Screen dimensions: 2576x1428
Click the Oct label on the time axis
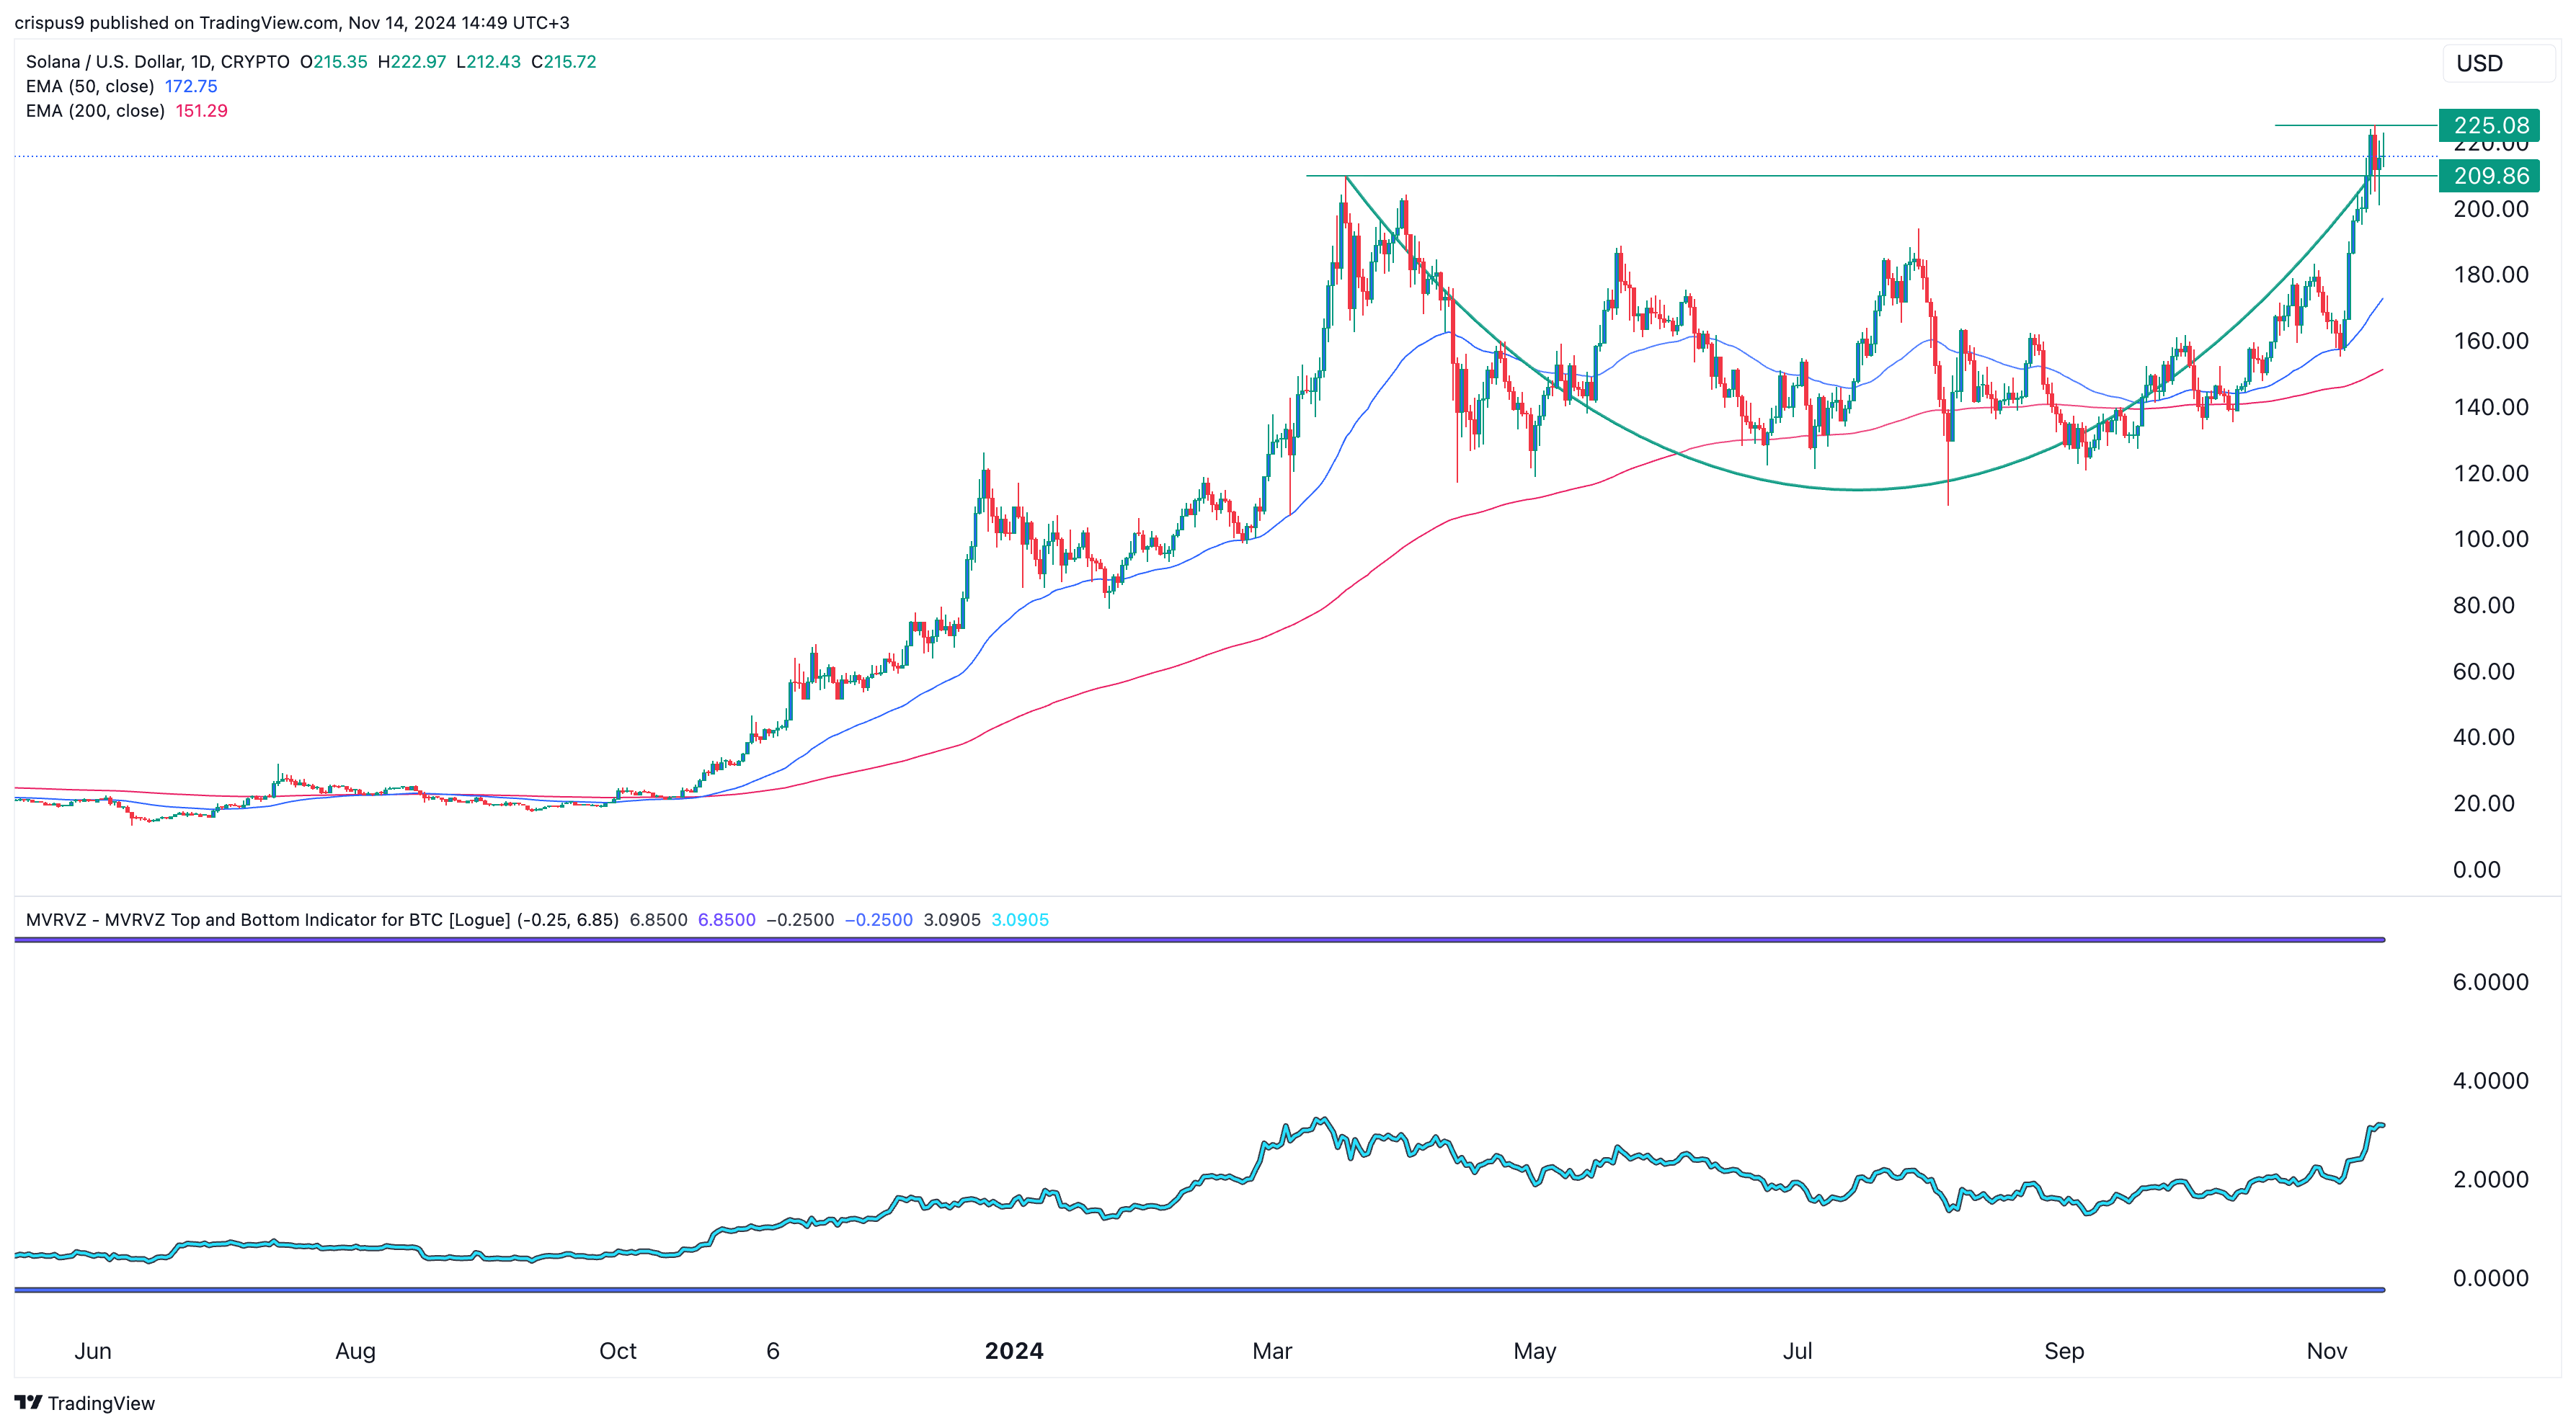coord(618,1351)
